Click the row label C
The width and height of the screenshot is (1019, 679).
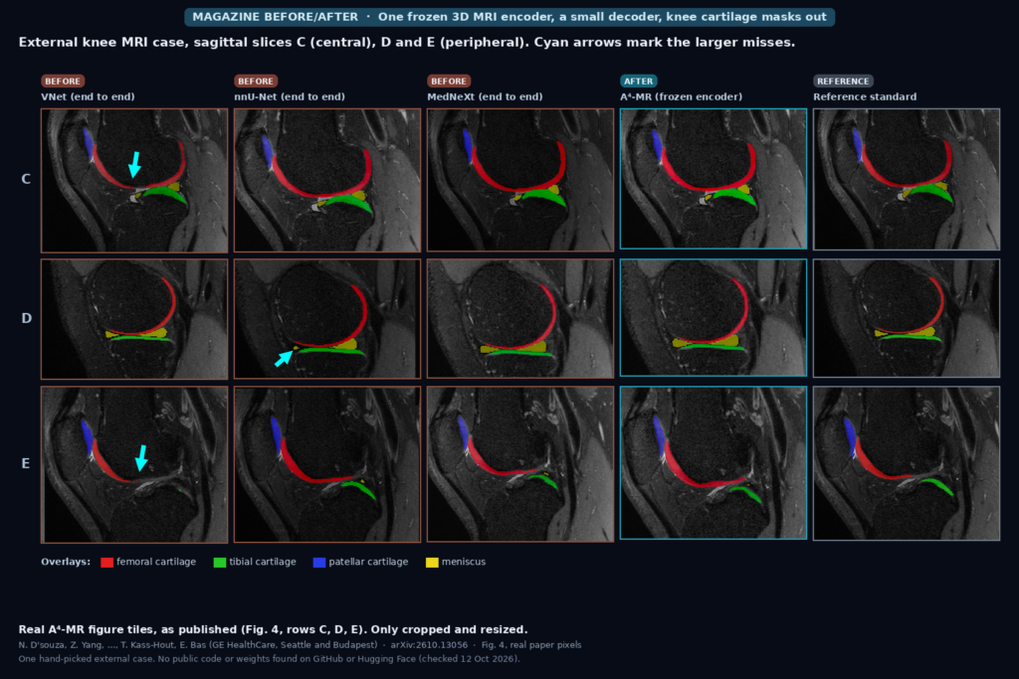click(26, 179)
